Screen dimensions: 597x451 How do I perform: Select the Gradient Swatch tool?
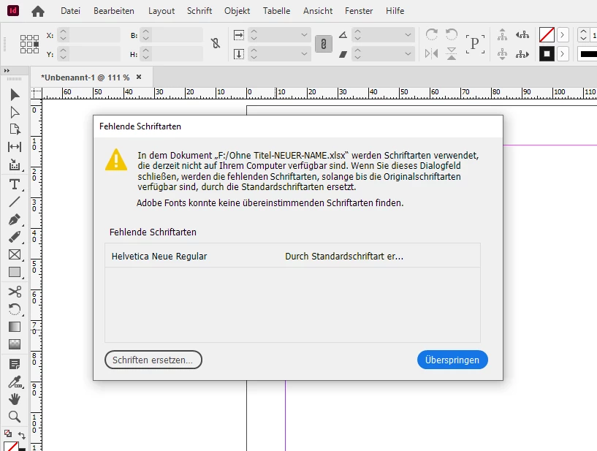[15, 327]
